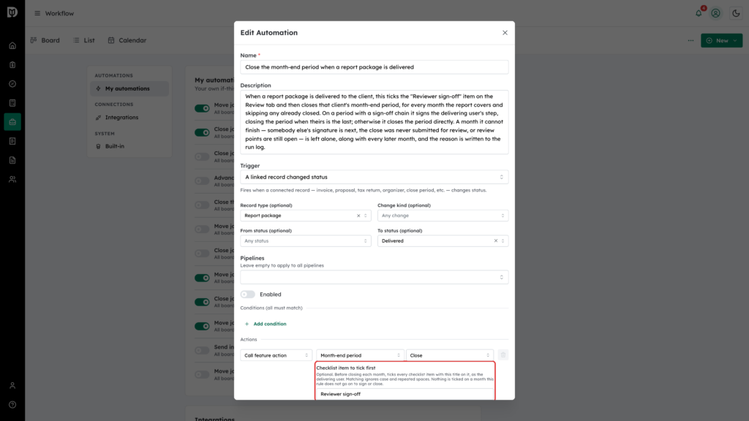This screenshot has width=749, height=421.
Task: Open notifications bell with badge
Action: [699, 13]
